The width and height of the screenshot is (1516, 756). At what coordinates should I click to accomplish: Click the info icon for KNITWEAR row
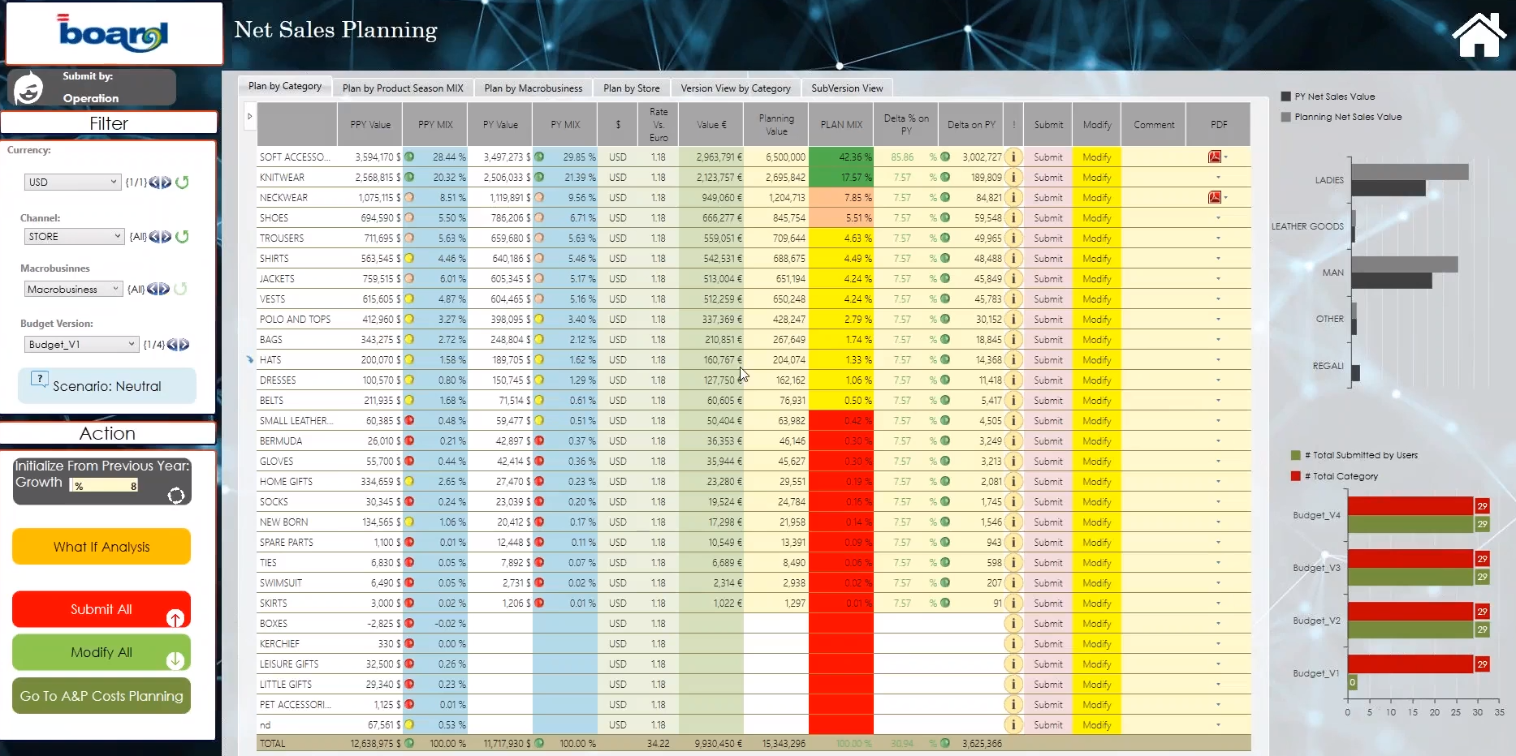(x=1013, y=178)
